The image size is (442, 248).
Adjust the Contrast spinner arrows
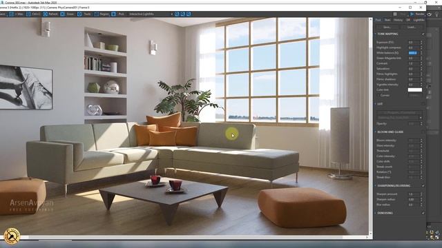tap(421, 63)
